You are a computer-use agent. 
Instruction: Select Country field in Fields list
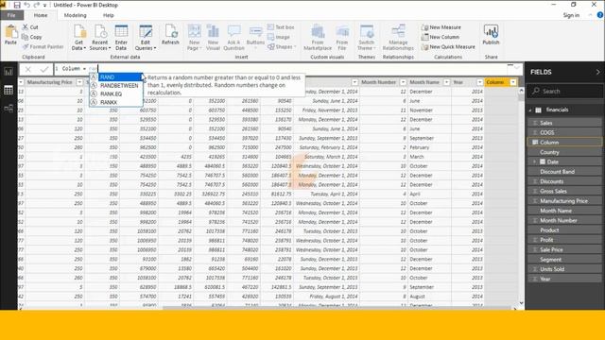[564, 152]
